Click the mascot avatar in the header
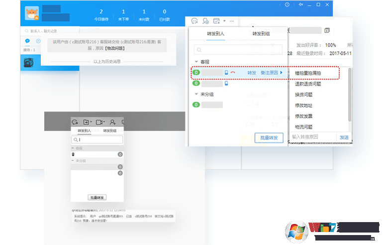 (x=32, y=13)
